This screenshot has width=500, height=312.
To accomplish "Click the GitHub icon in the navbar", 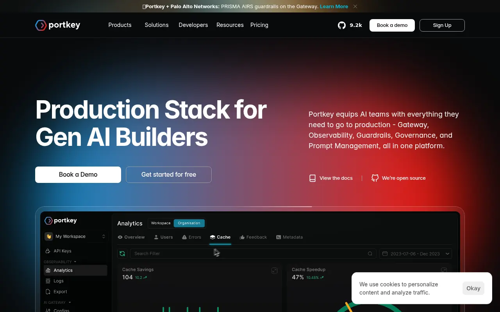I will tap(341, 25).
